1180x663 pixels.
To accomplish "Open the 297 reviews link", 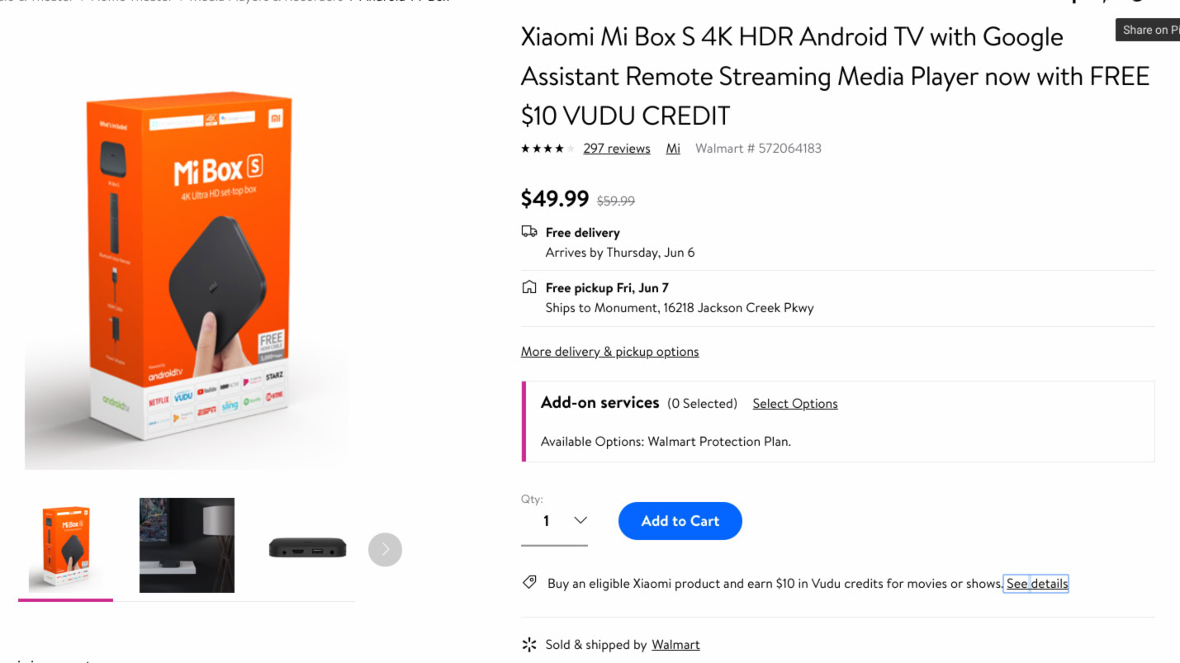I will pos(616,149).
